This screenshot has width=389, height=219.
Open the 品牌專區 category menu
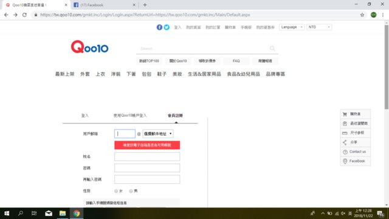(275, 74)
